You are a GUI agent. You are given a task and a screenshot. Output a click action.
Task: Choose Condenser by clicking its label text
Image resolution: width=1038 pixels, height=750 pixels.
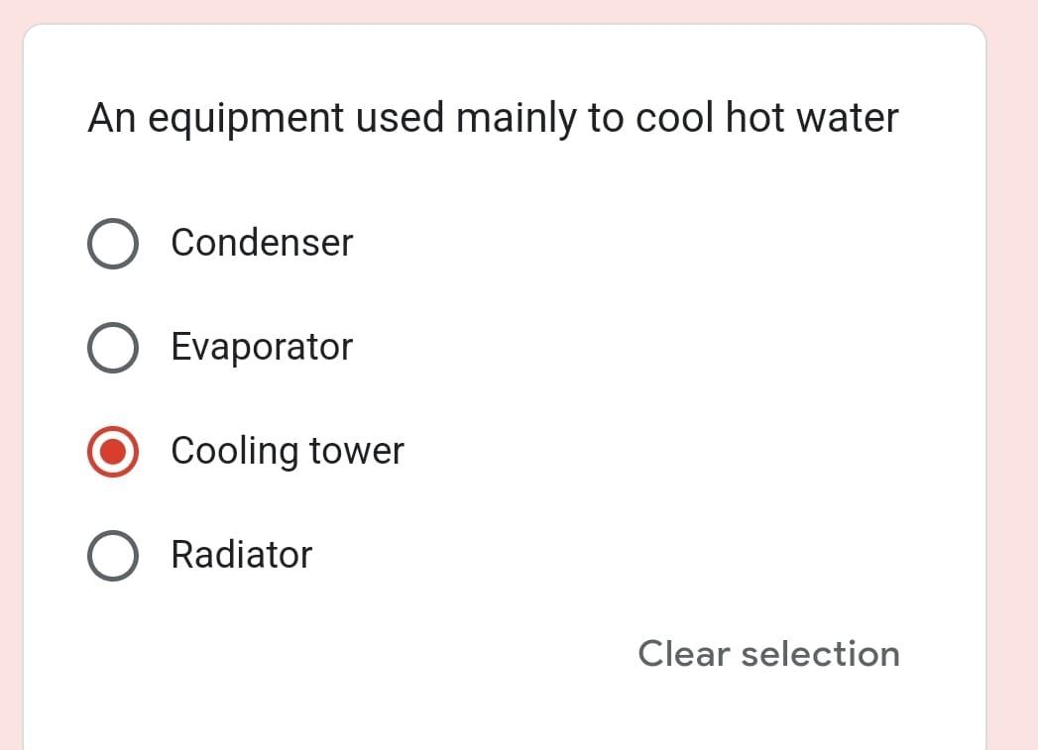[262, 243]
